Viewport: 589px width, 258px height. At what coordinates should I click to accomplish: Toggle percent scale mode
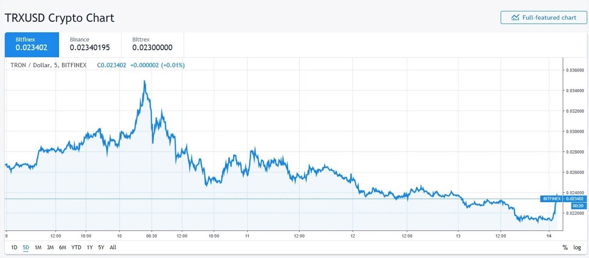(565, 248)
